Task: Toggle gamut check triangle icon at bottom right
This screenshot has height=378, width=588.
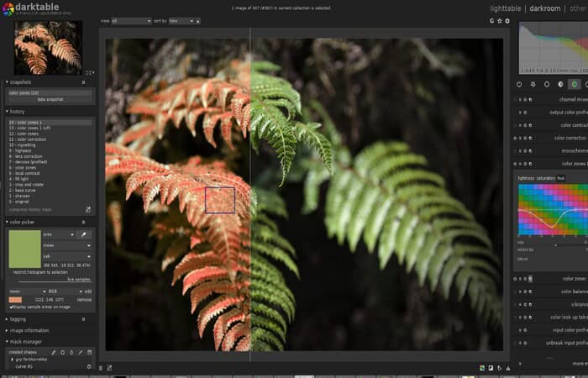Action: click(508, 368)
